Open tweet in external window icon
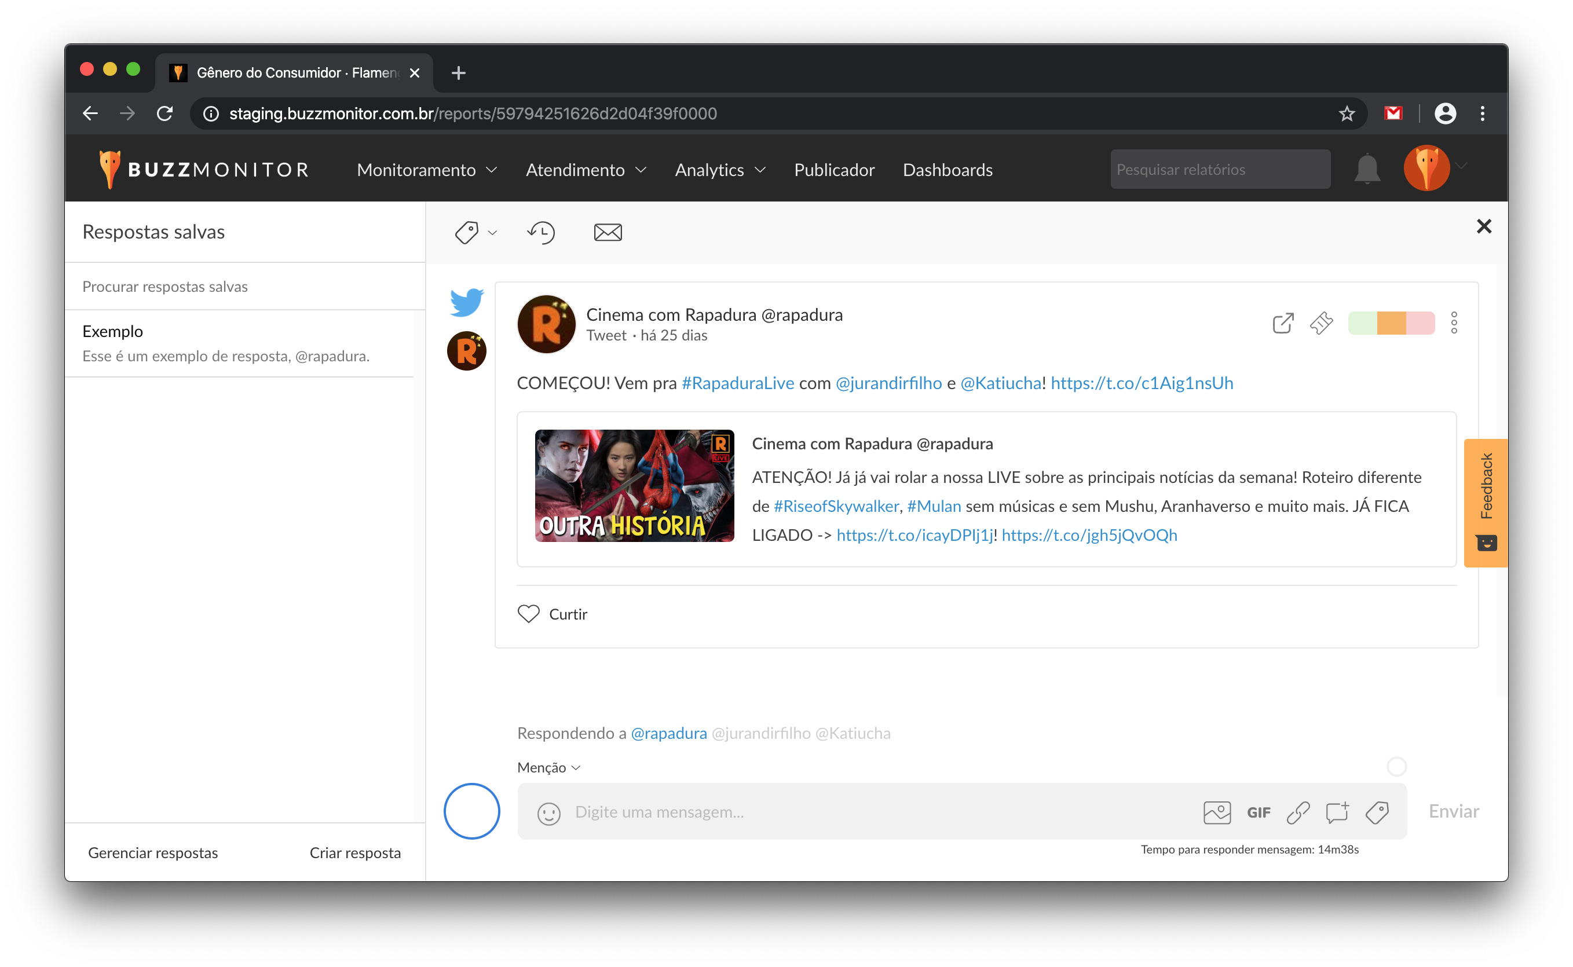 pos(1283,323)
